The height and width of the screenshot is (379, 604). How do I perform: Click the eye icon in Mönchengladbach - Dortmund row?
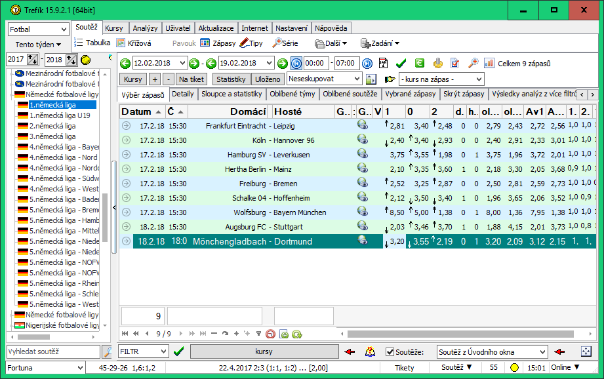362,241
